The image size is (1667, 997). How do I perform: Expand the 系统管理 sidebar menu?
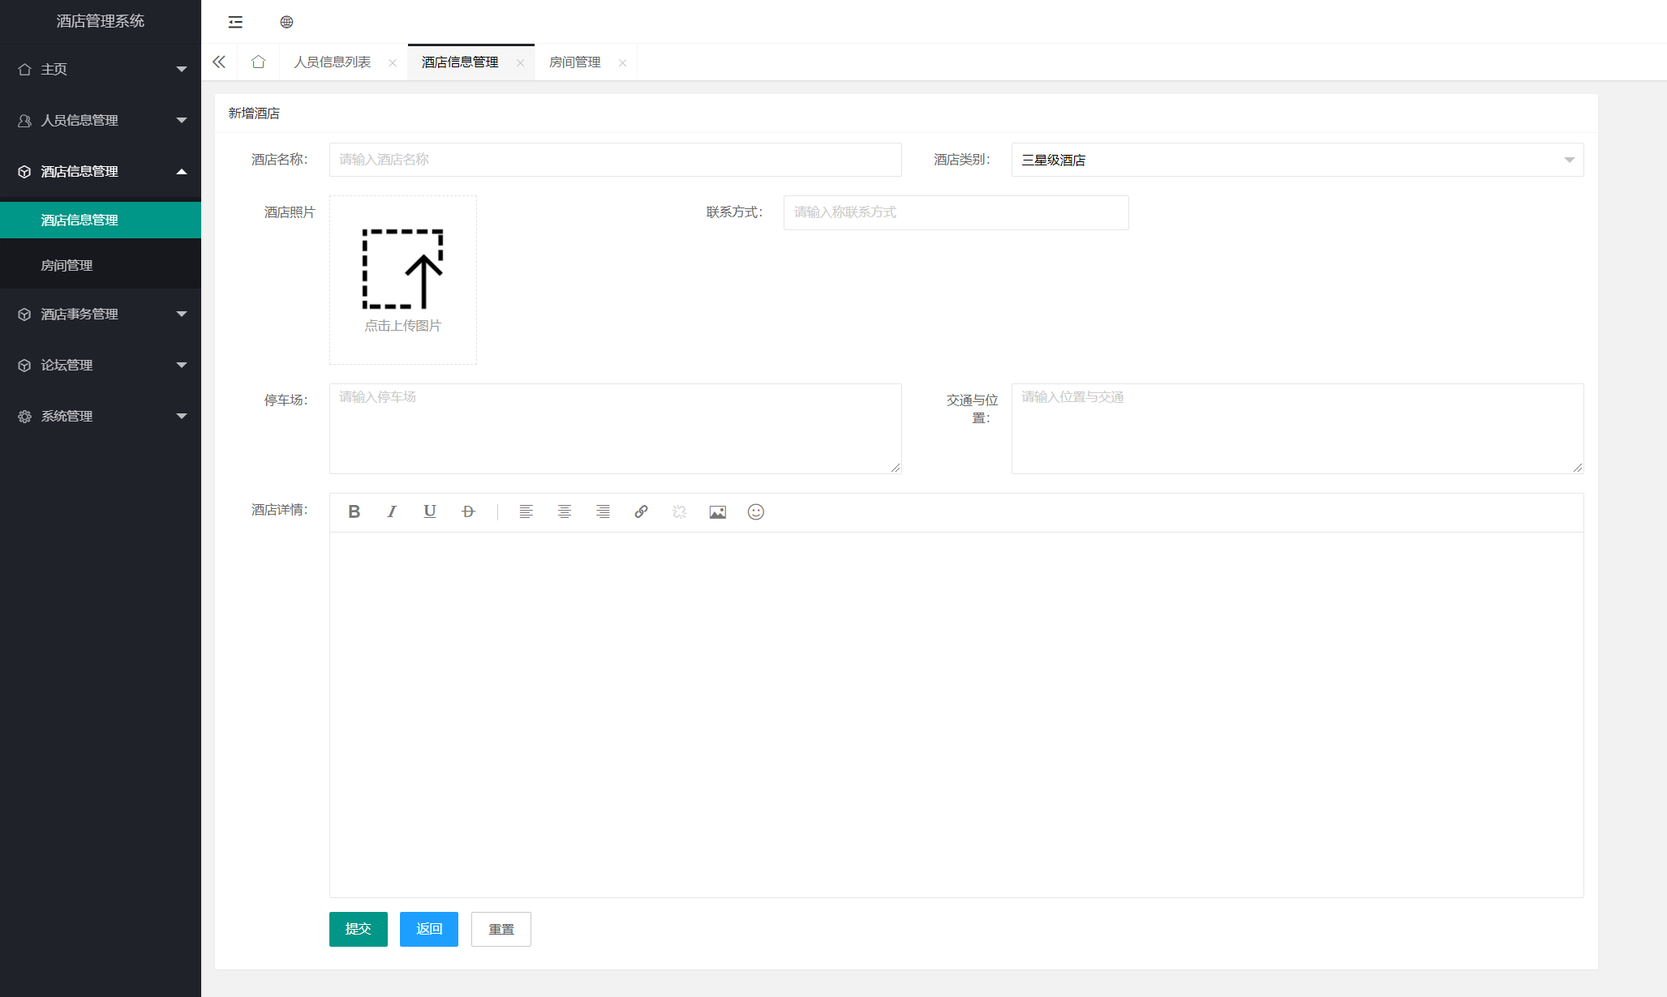click(x=101, y=416)
